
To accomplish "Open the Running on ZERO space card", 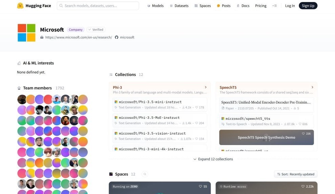I will coord(160,188).
